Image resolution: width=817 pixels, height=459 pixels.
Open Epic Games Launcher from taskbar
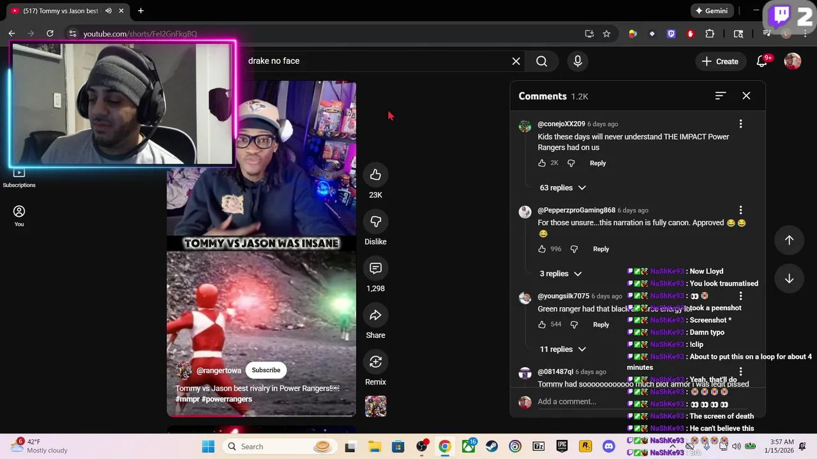pos(562,446)
